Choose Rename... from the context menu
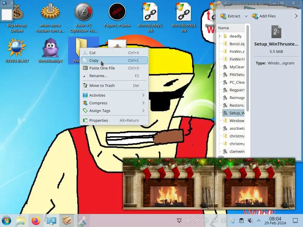The width and height of the screenshot is (303, 227). (x=114, y=76)
